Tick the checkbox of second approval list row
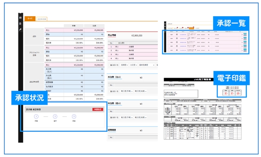This screenshot has height=157, width=261. [x=168, y=38]
